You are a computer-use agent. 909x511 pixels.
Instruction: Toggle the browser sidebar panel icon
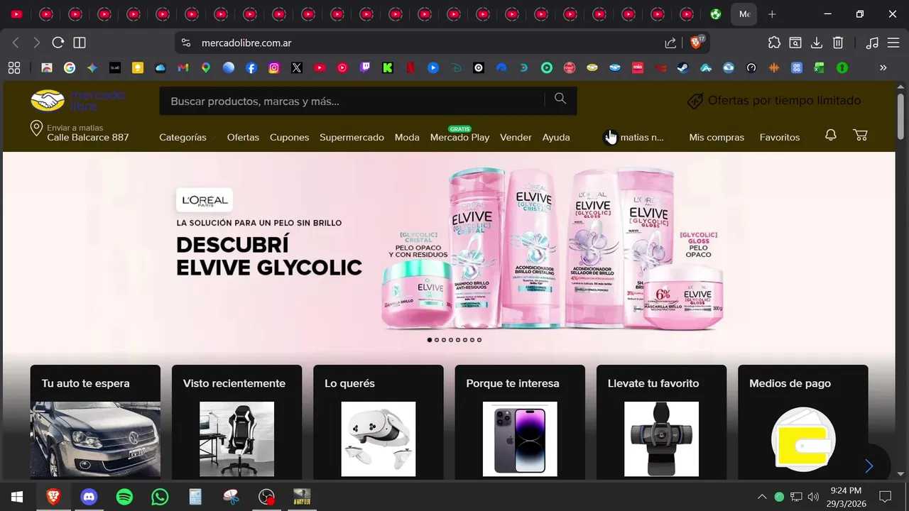click(80, 43)
